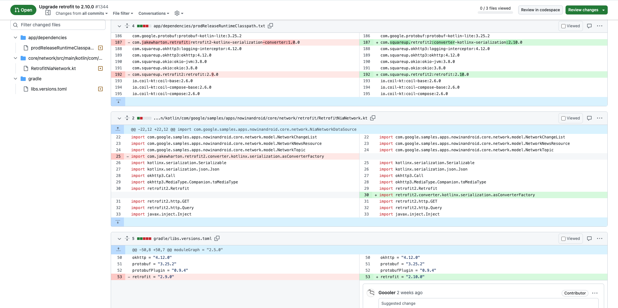Expand down lines below javax.inject import
Viewport: 618px width, 308px height.
[x=118, y=222]
